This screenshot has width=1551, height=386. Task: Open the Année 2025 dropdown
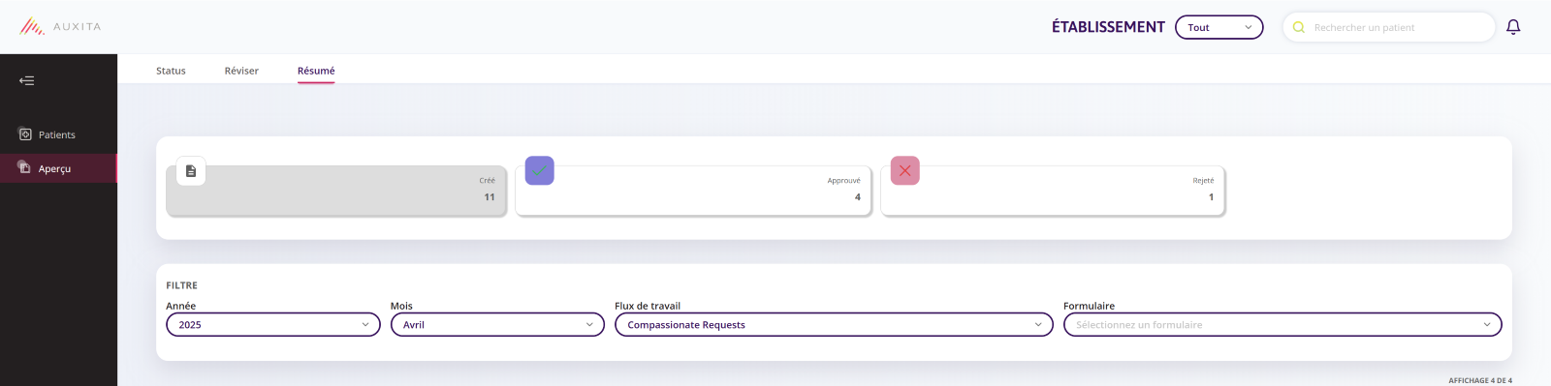(x=273, y=325)
